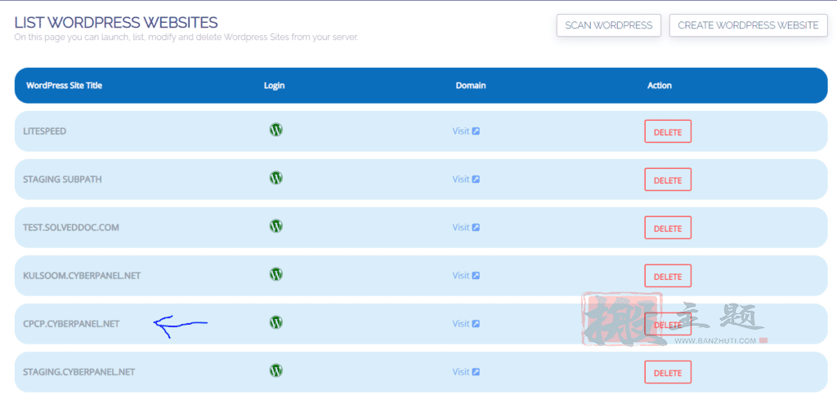Visit the STAGING SUBPATH domain
The height and width of the screenshot is (408, 837).
coord(466,179)
